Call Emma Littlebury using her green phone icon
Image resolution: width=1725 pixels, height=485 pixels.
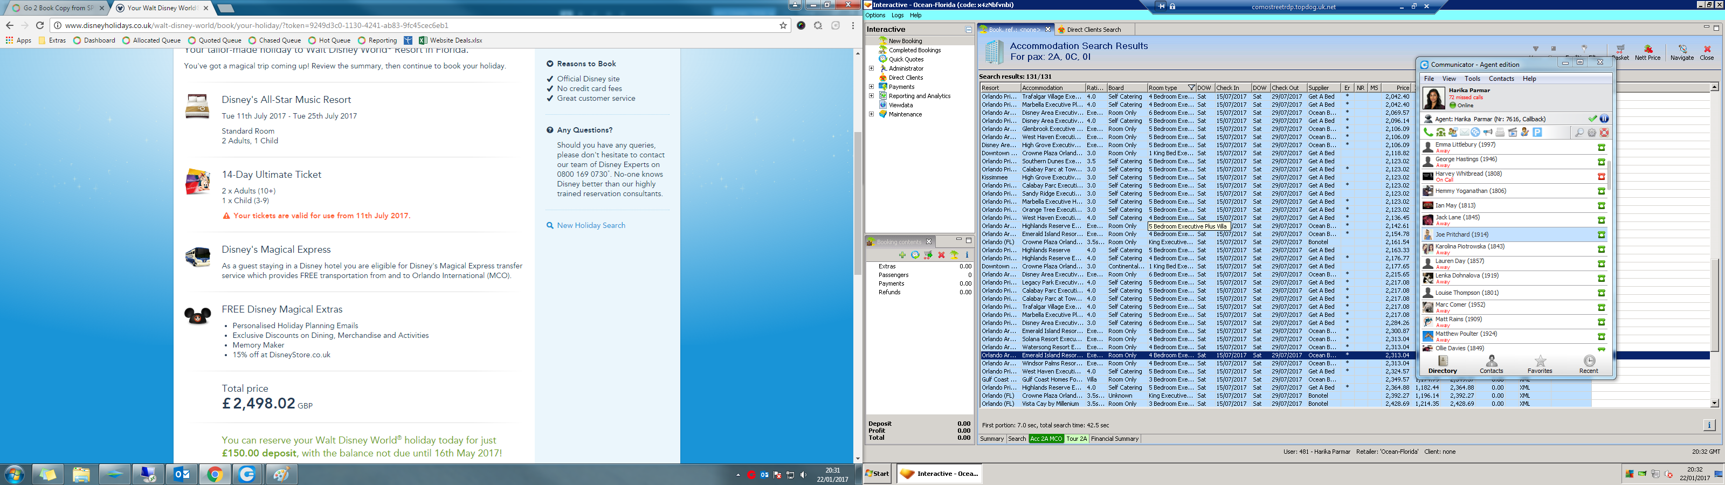[x=1601, y=147]
